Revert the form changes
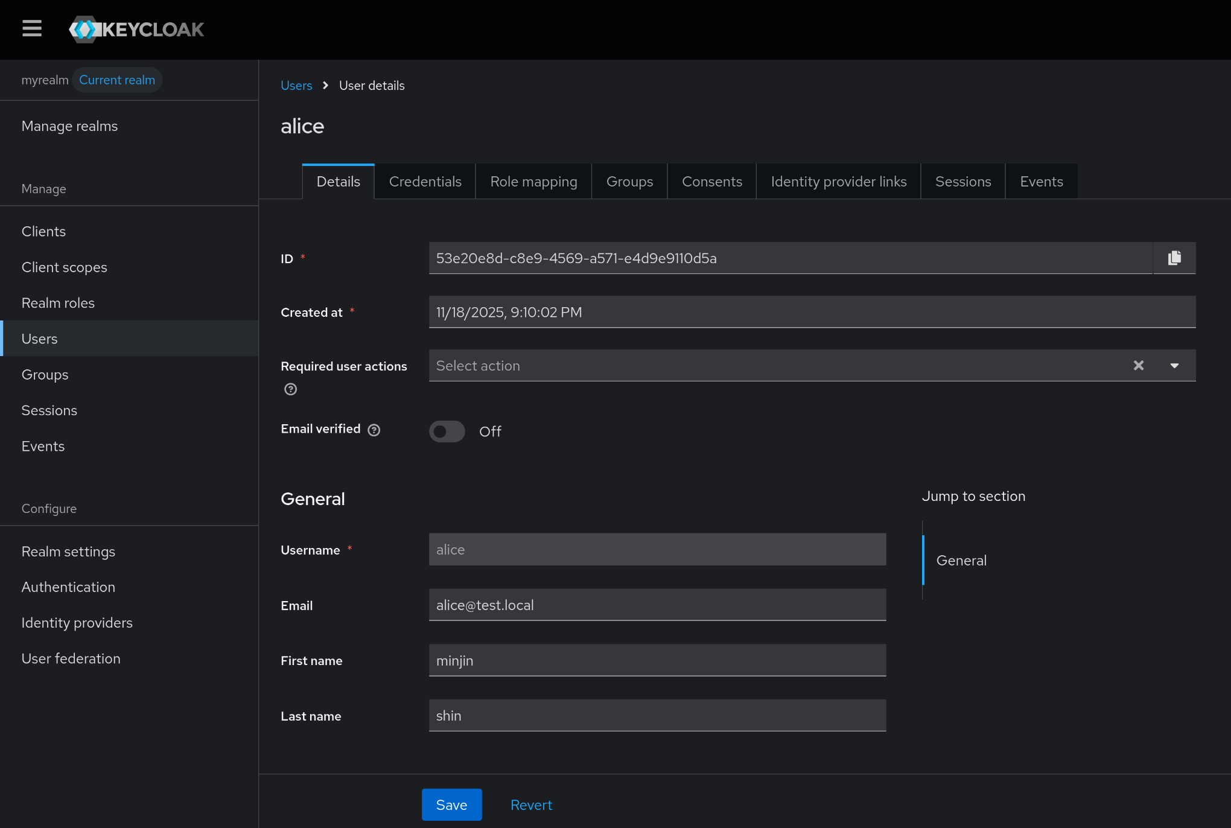This screenshot has height=828, width=1231. click(x=531, y=805)
